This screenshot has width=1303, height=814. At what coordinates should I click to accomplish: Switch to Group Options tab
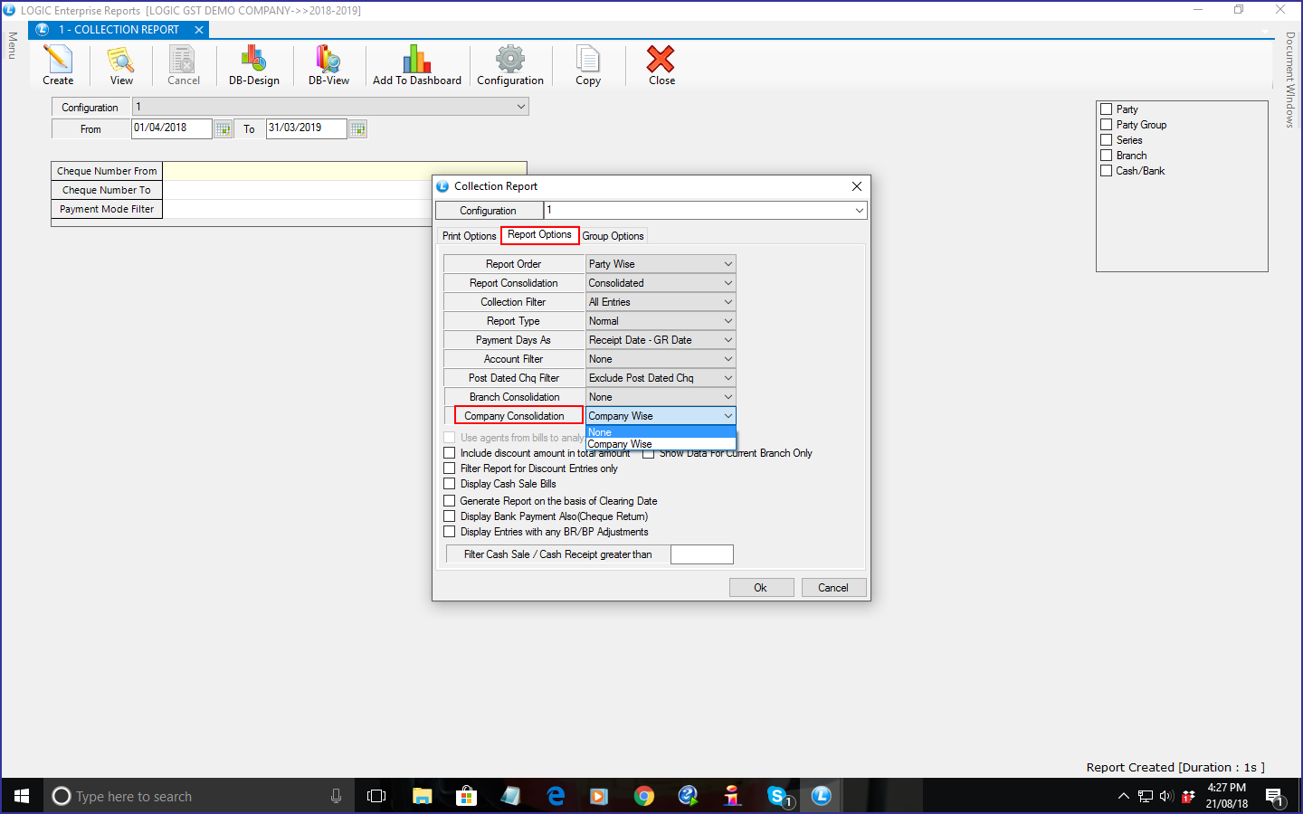(x=613, y=236)
